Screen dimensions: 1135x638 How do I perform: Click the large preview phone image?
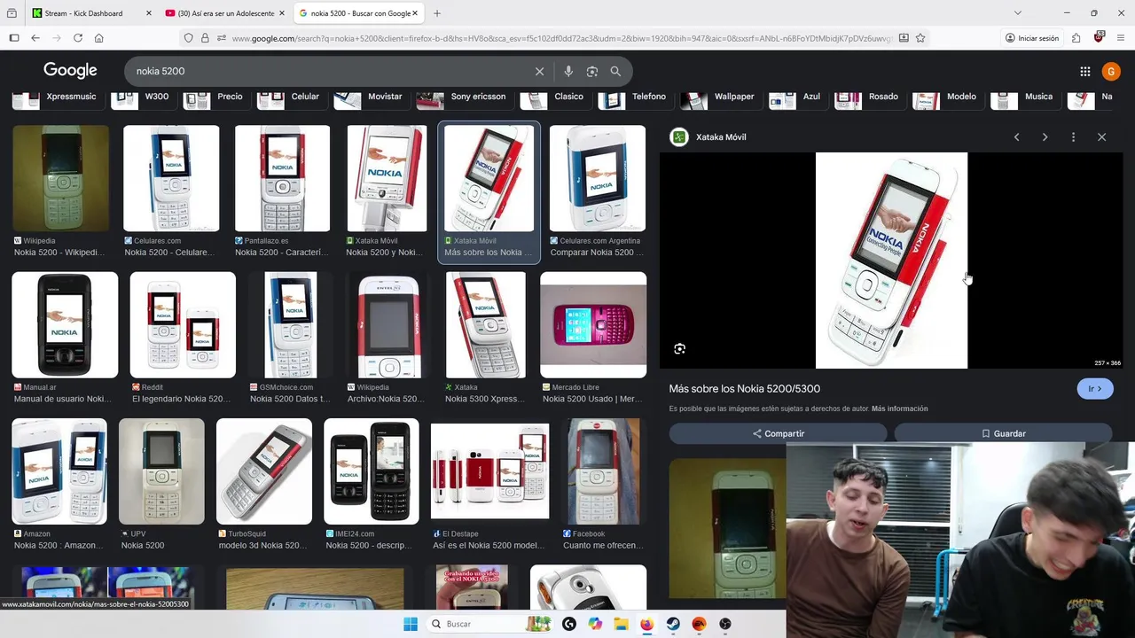pos(891,261)
